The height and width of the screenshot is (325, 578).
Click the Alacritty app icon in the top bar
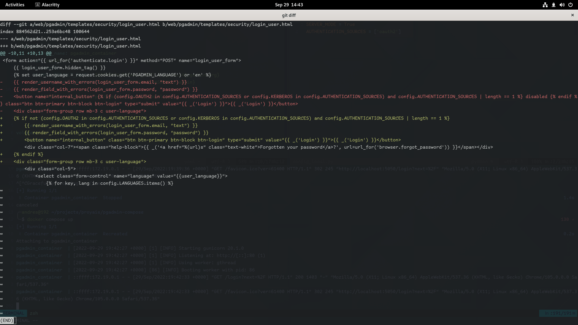tap(38, 5)
